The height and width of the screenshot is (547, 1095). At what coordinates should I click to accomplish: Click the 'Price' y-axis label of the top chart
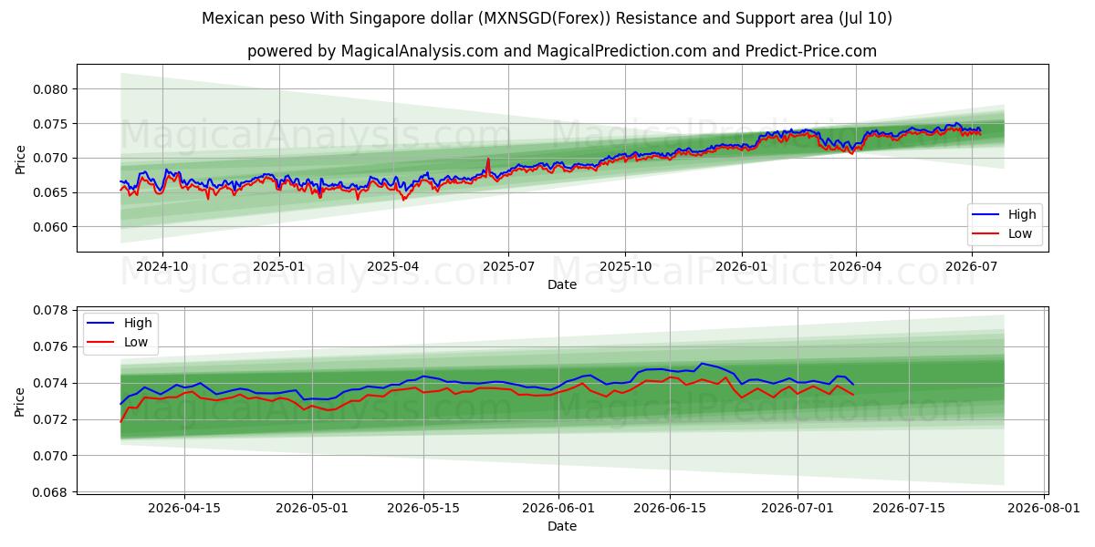coord(20,158)
